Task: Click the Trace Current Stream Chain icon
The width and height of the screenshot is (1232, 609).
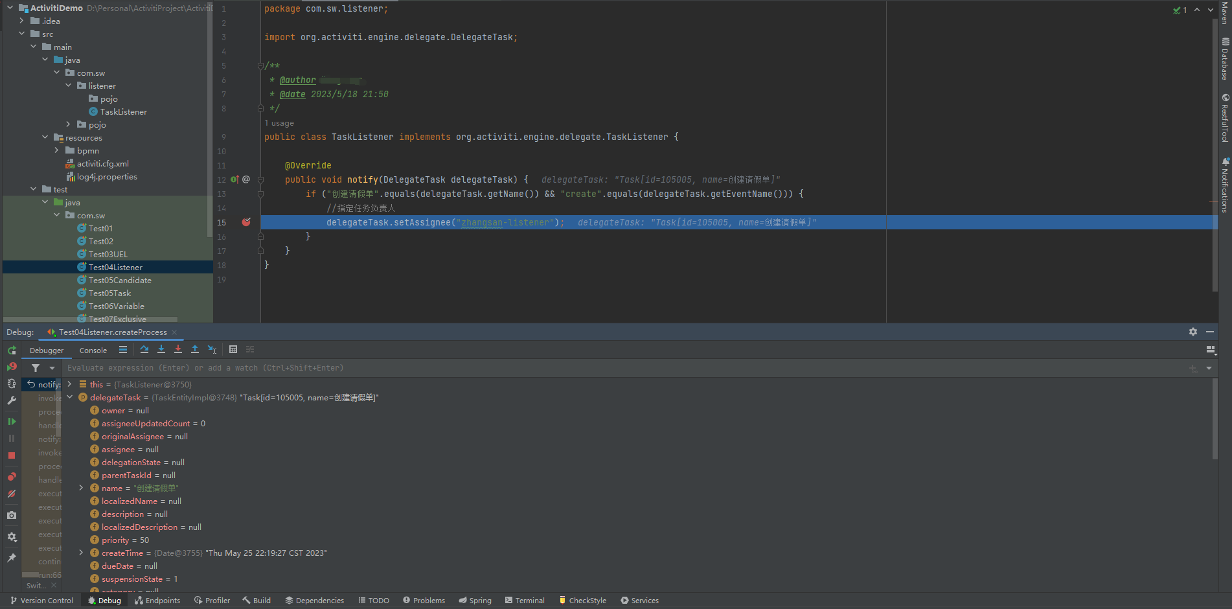Action: (250, 350)
